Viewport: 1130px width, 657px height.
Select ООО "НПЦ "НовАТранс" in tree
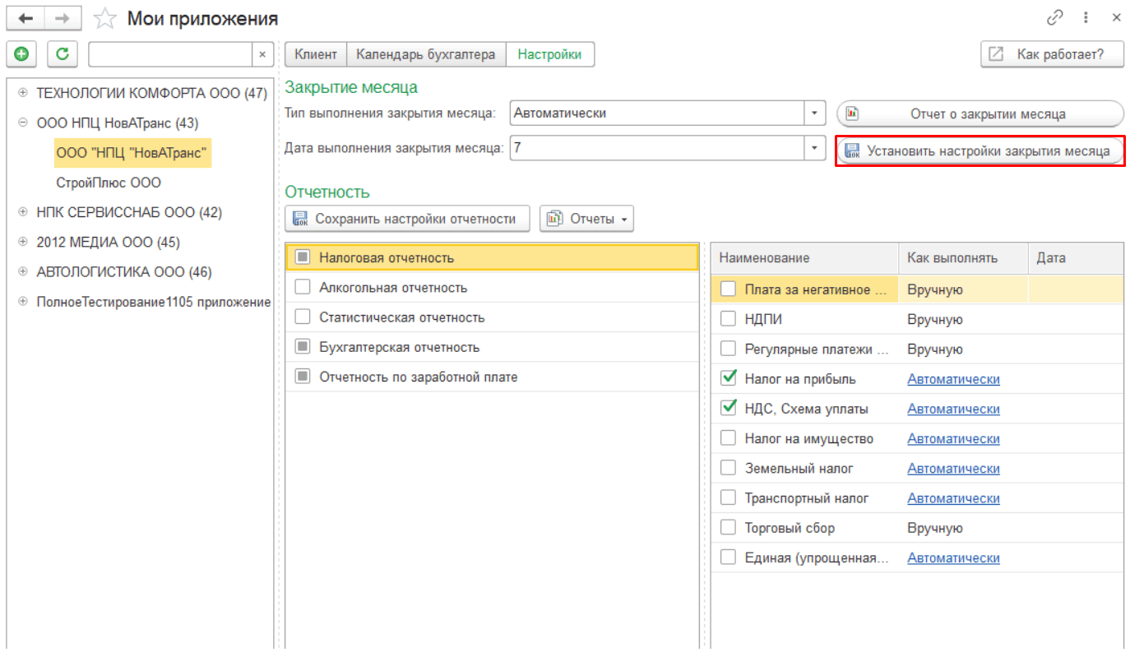click(133, 153)
